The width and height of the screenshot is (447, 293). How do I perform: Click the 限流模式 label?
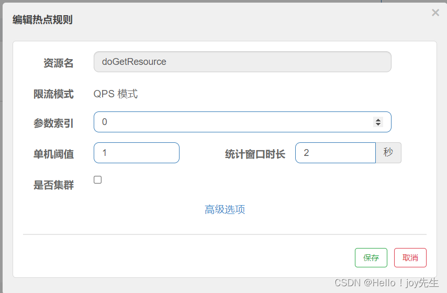(x=53, y=94)
